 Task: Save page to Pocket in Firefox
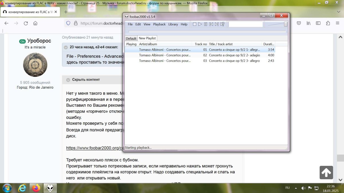(x=299, y=23)
